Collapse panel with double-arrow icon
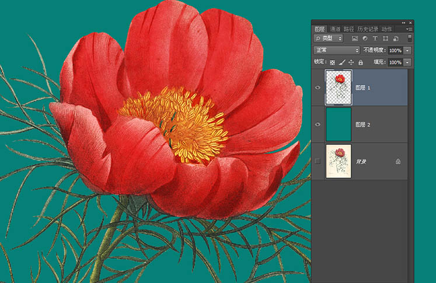 [403, 23]
